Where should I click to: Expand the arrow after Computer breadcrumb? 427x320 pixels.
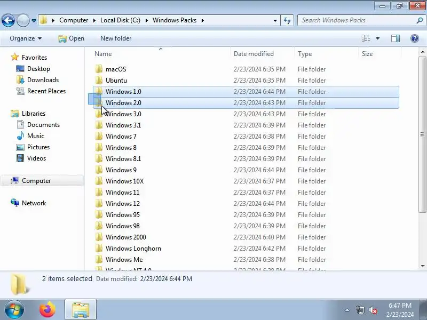click(94, 20)
